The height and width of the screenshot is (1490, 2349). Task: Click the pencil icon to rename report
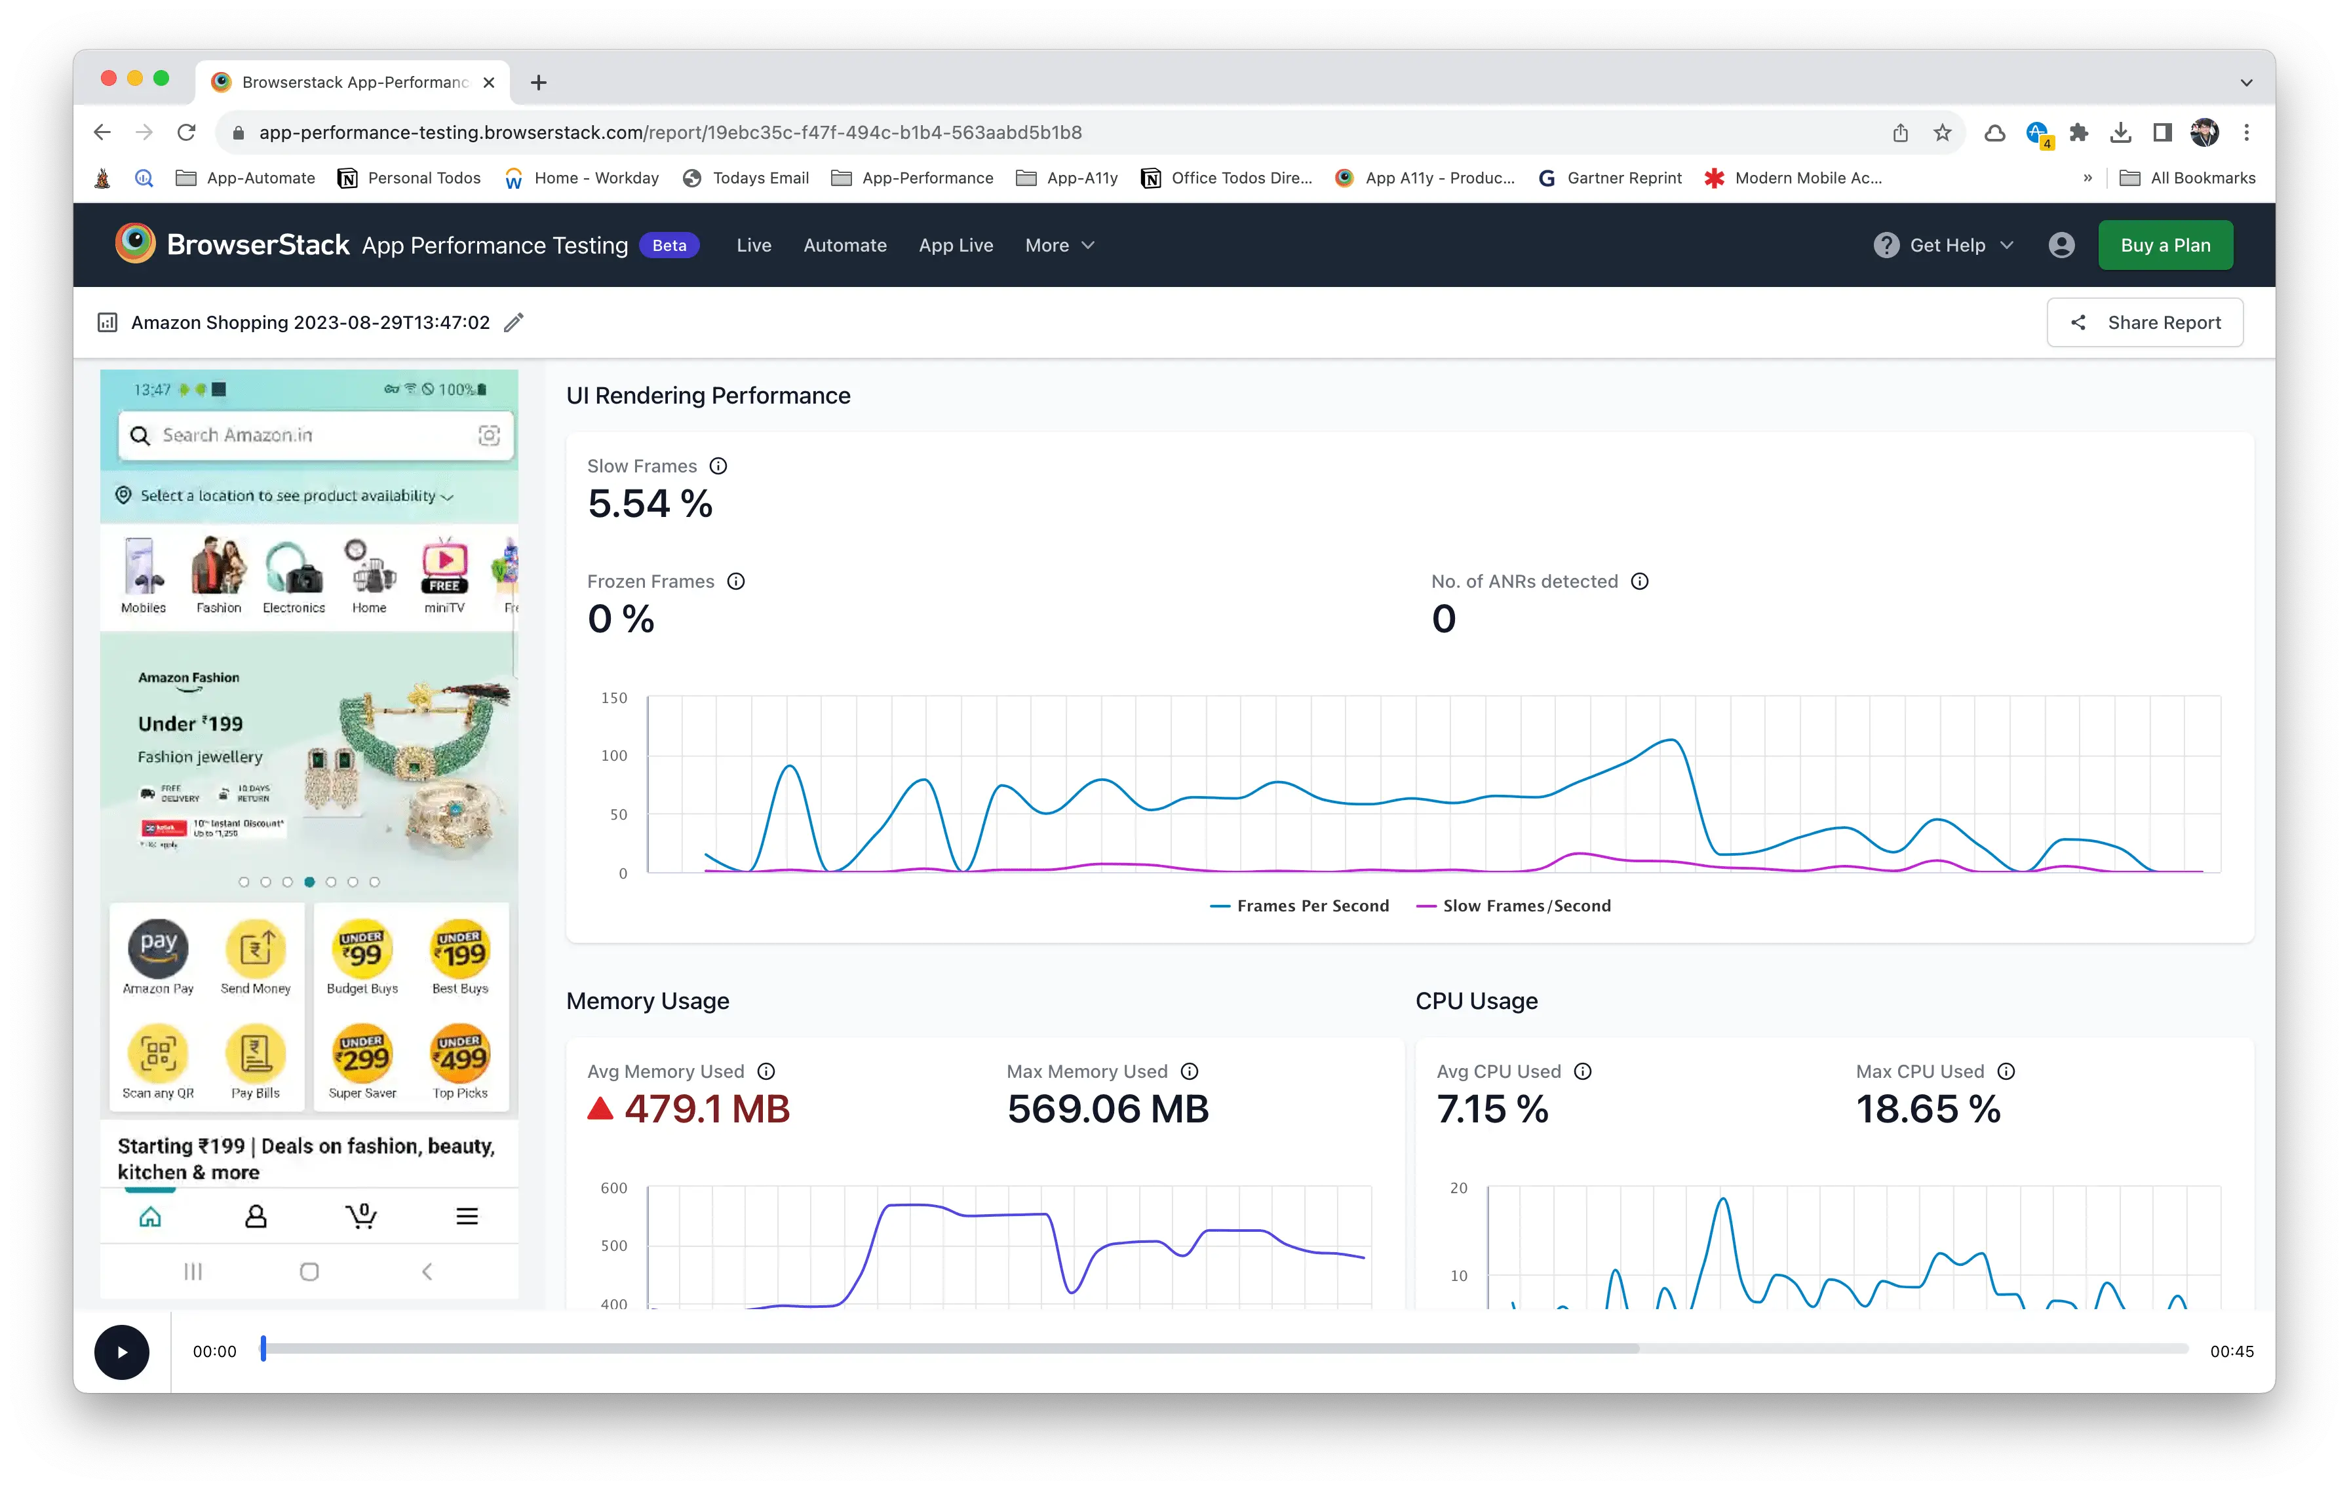pyautogui.click(x=513, y=323)
